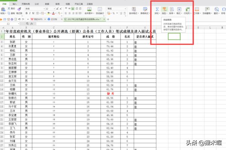This screenshot has height=150, width=226.
Task: Click the Filter funnel icon
Action: [x=164, y=9]
